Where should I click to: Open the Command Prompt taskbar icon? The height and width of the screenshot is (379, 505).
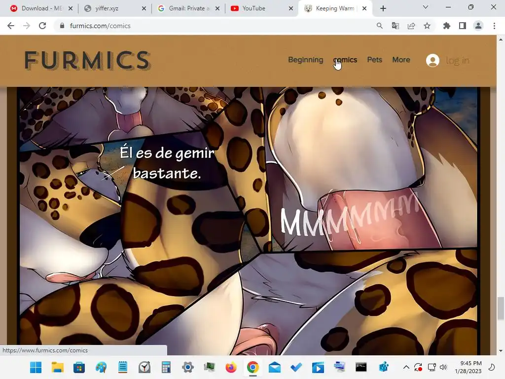coord(361,367)
